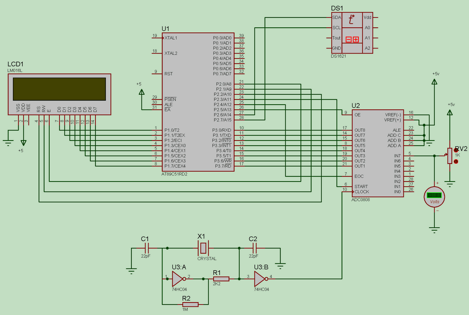Click the +5v terminal above ADC0808 VREF wiring
The image size is (469, 315).
[x=434, y=81]
